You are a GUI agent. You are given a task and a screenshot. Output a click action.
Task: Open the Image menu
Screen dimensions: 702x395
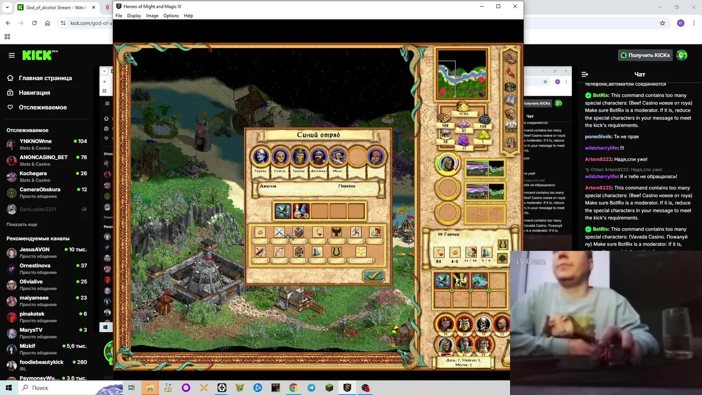(x=152, y=15)
